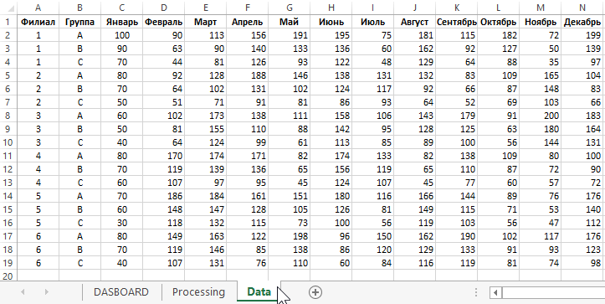The height and width of the screenshot is (304, 605).
Task: Select column M header
Action: coord(541,8)
